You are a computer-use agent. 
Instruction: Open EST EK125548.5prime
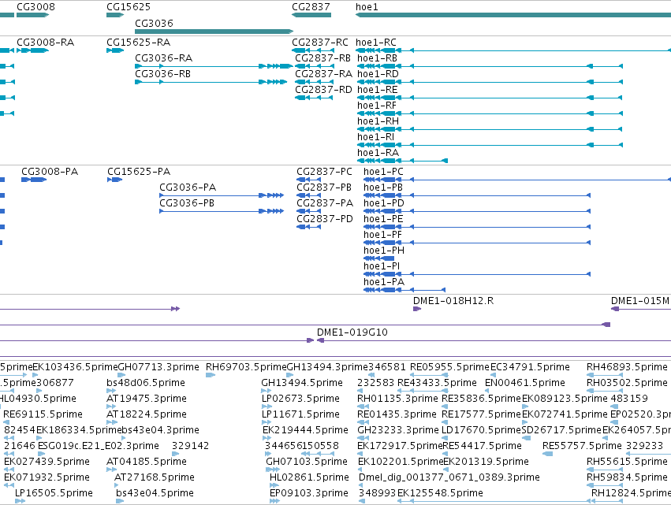pyautogui.click(x=440, y=494)
